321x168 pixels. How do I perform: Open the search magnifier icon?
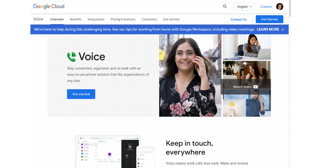point(225,7)
